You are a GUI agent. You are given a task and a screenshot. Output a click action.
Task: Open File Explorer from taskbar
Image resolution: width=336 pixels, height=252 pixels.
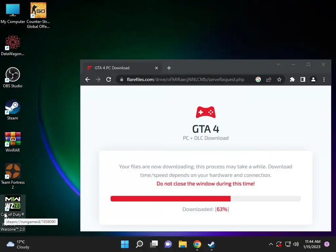coord(182,244)
